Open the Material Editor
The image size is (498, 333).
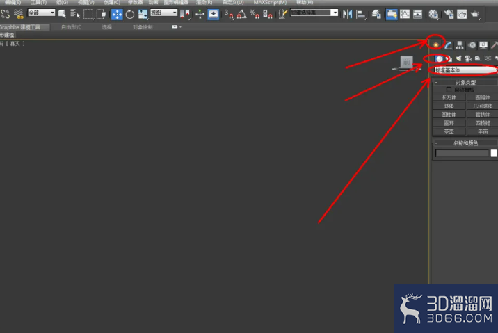tap(433, 14)
